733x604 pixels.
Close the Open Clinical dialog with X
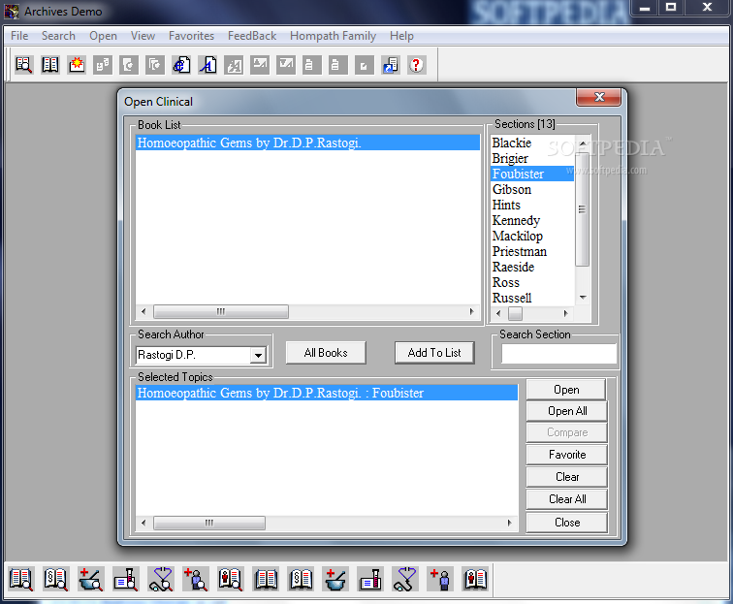tap(599, 97)
